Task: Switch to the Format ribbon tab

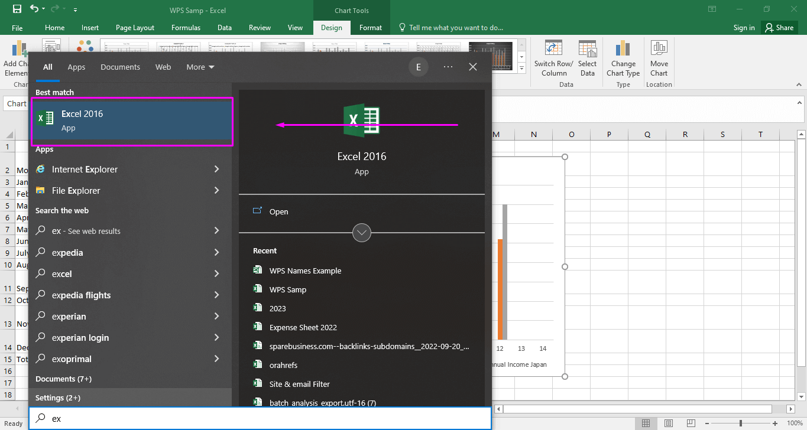Action: 371,27
